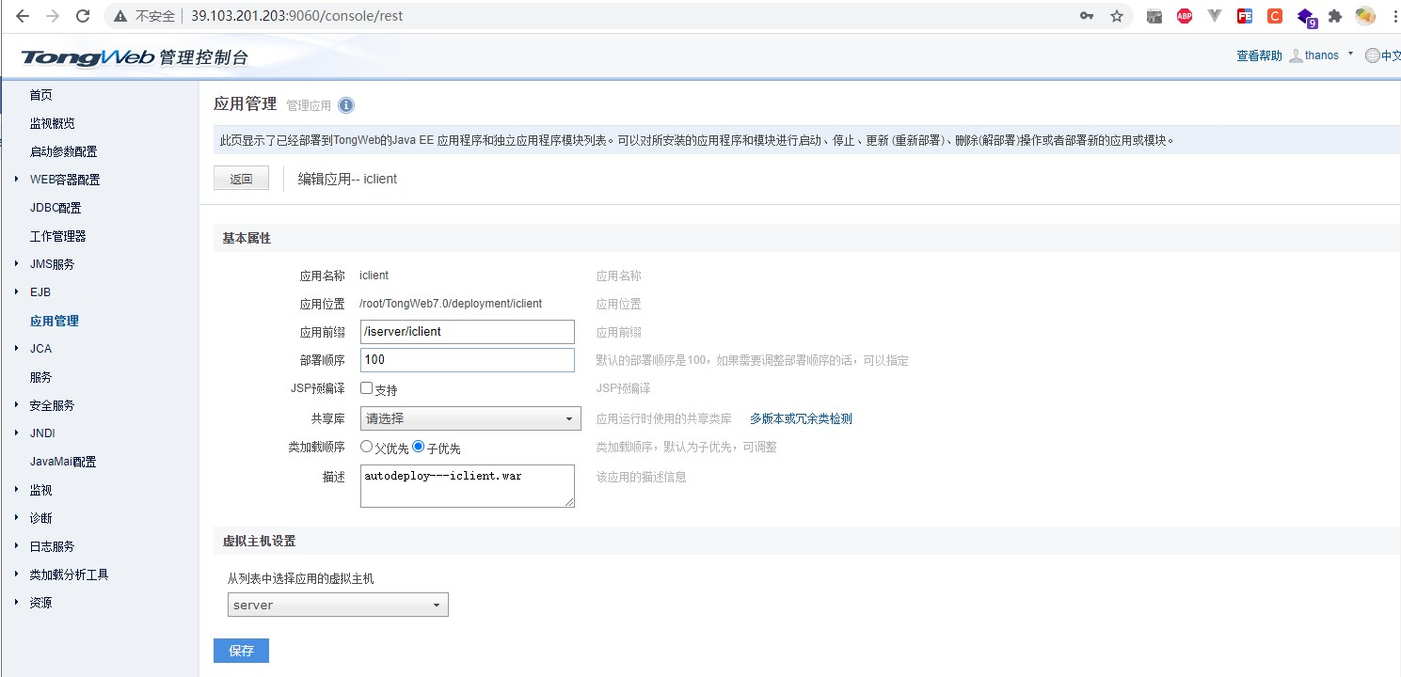
Task: Go to 首页 in sidebar
Action: pyautogui.click(x=41, y=95)
